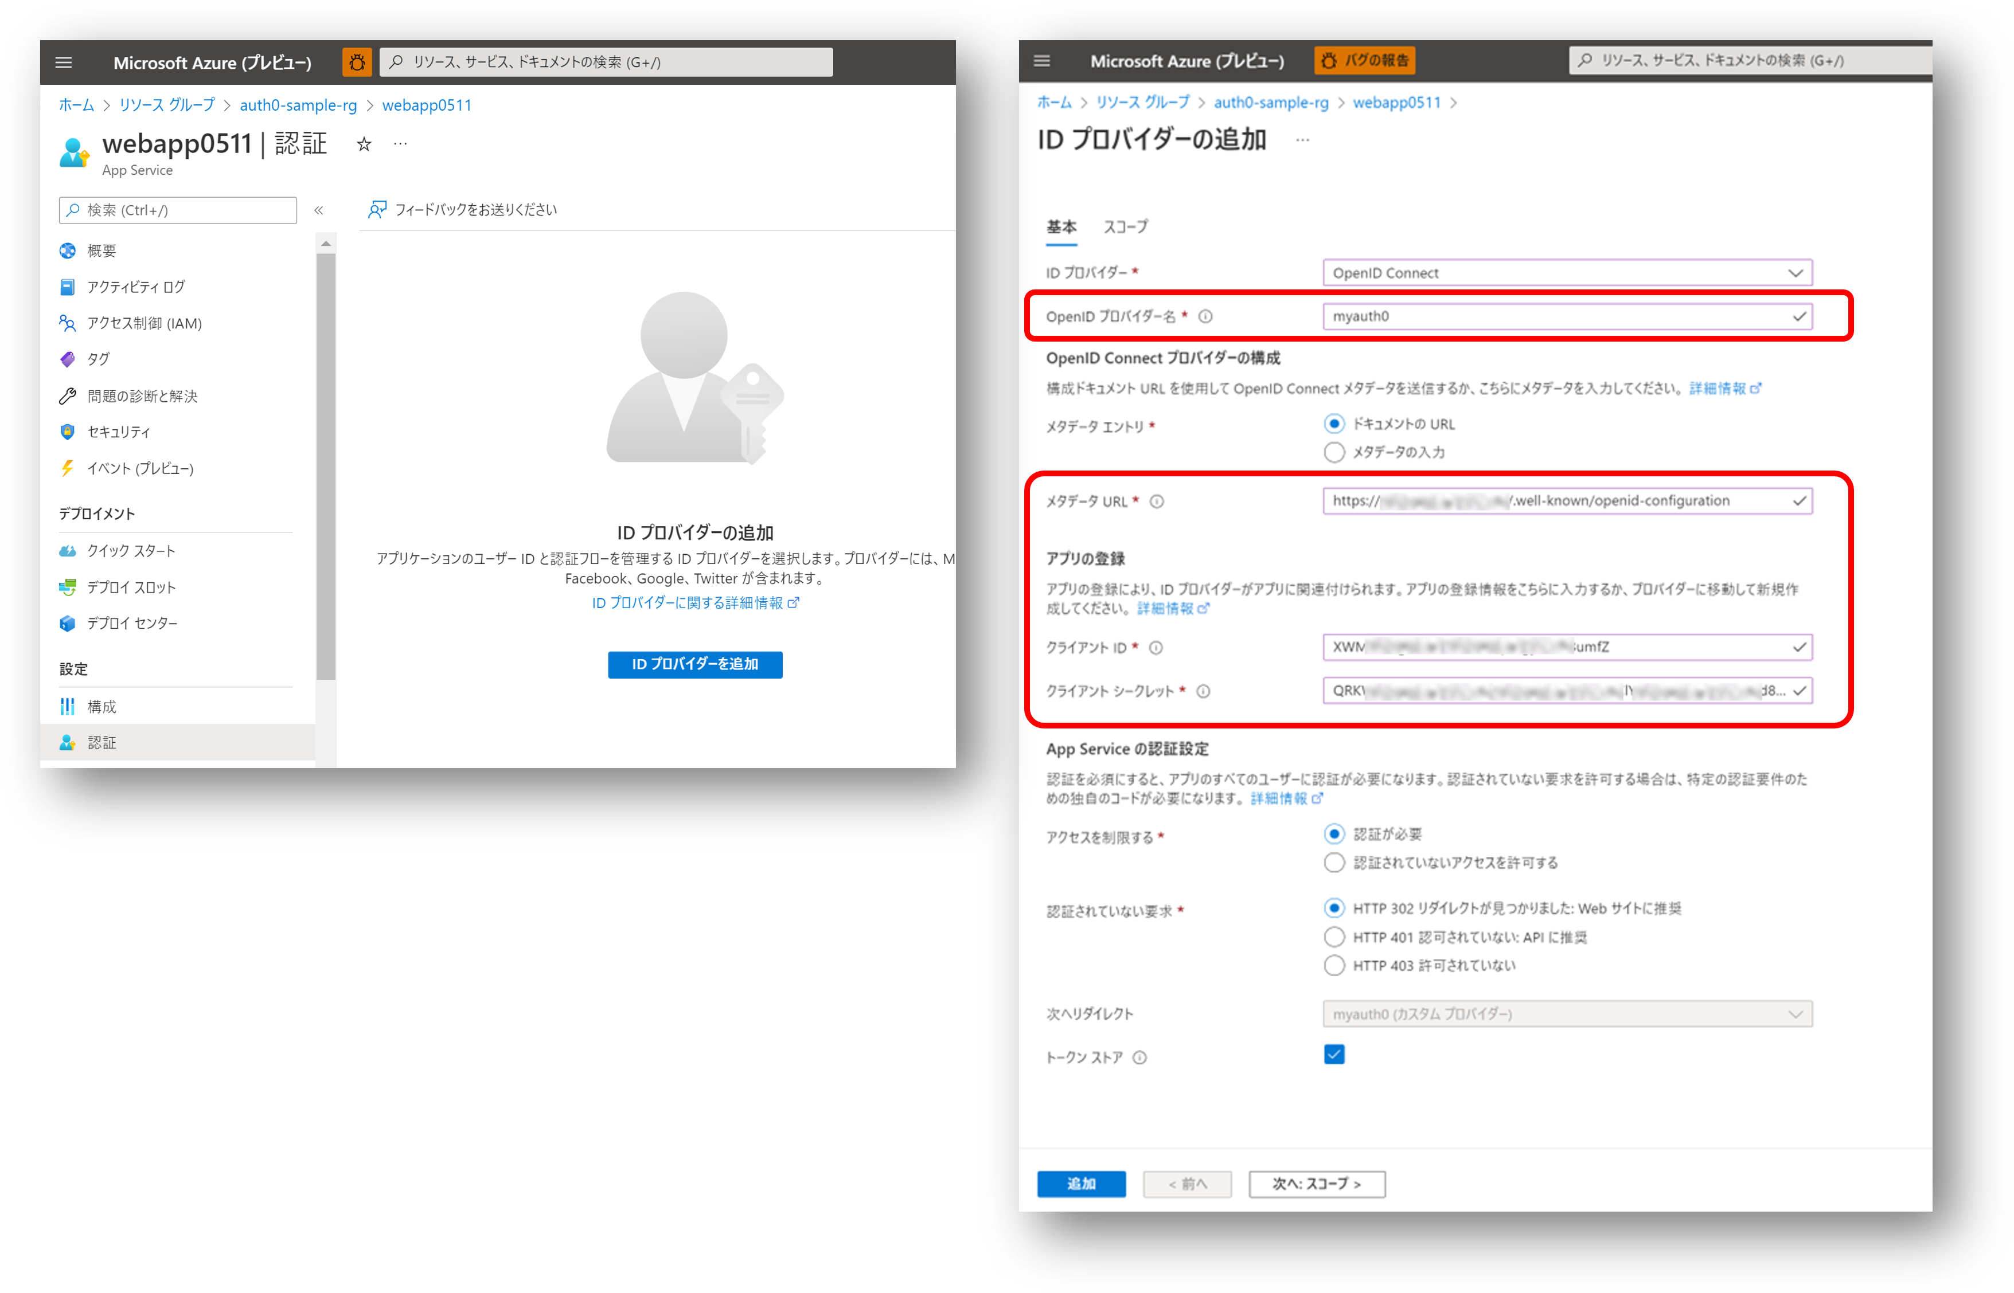Open 次へリダイレクト dropdown myauth0
Viewport: 2014px width, 1293px height.
tap(1567, 1013)
